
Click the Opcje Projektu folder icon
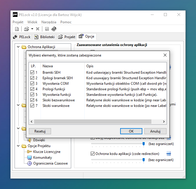24,146
